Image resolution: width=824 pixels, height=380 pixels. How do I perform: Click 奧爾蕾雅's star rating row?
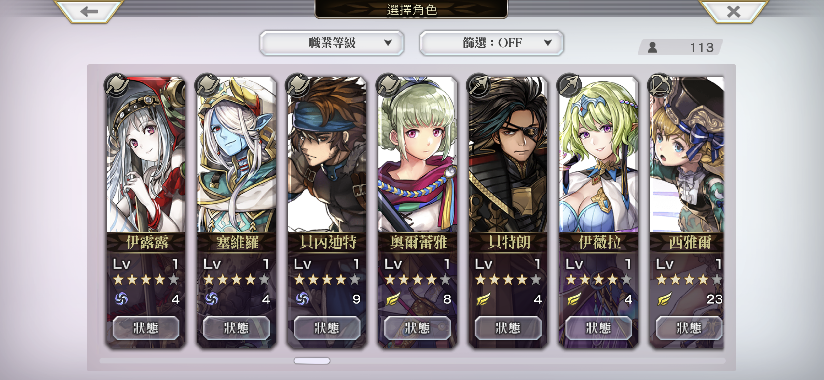(x=418, y=280)
